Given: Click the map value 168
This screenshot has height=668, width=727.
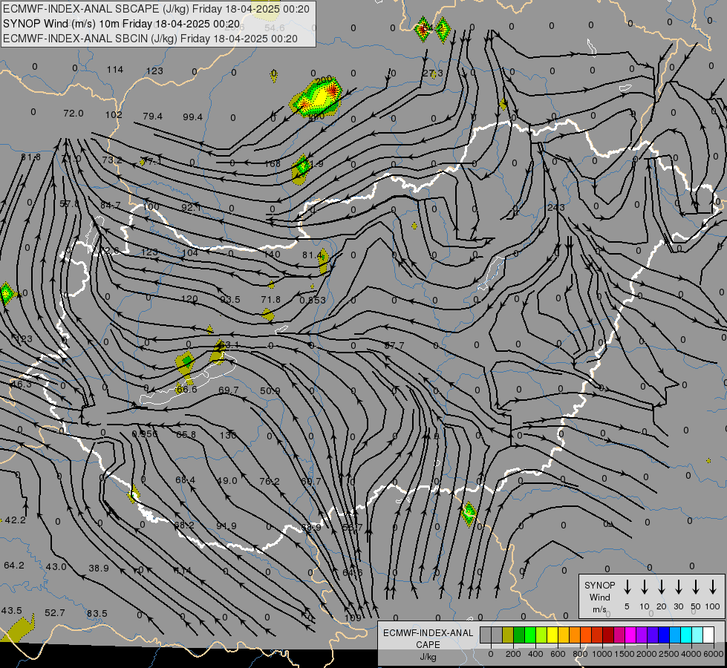Looking at the screenshot, I should click(x=273, y=163).
